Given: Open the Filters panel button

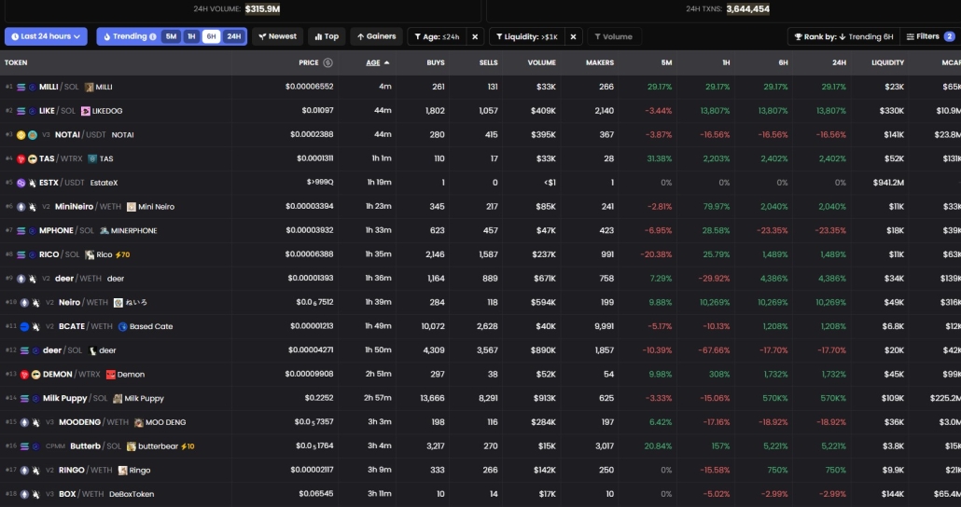Looking at the screenshot, I should point(929,36).
